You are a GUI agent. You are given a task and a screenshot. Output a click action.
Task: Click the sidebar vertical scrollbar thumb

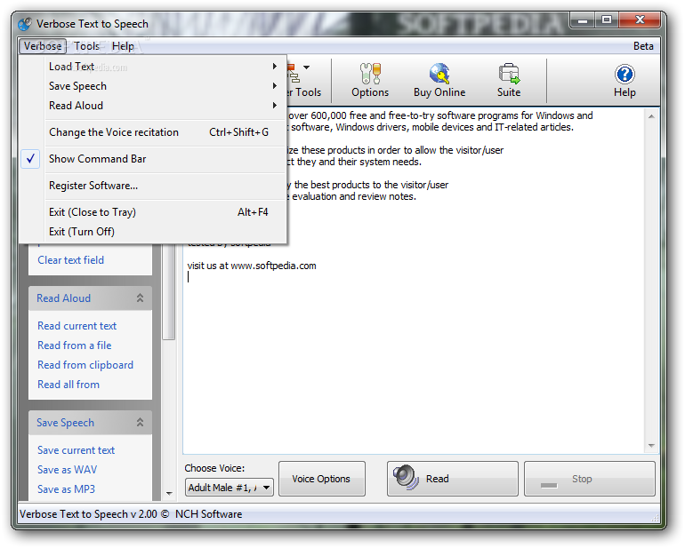pyautogui.click(x=169, y=292)
